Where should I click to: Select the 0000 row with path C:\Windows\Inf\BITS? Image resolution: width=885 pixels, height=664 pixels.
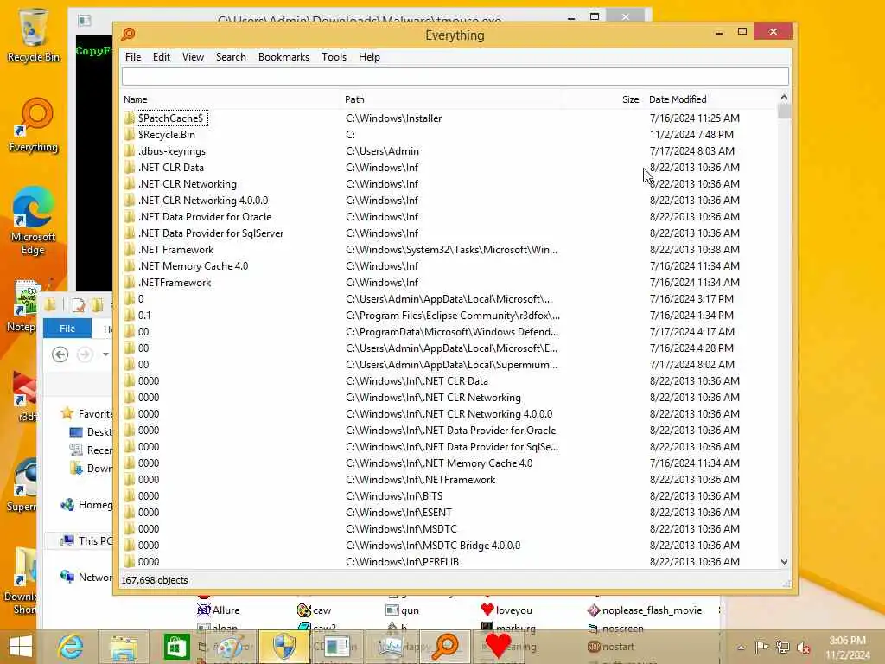(x=449, y=495)
